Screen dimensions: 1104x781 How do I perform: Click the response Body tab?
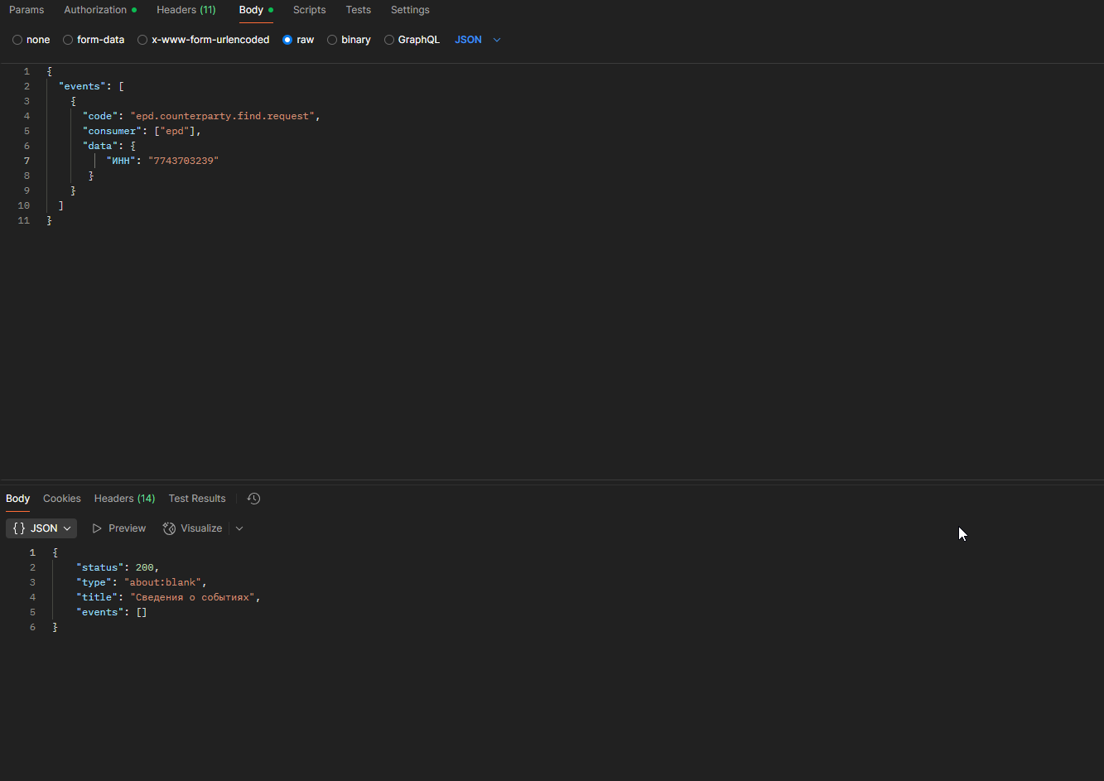(x=17, y=499)
